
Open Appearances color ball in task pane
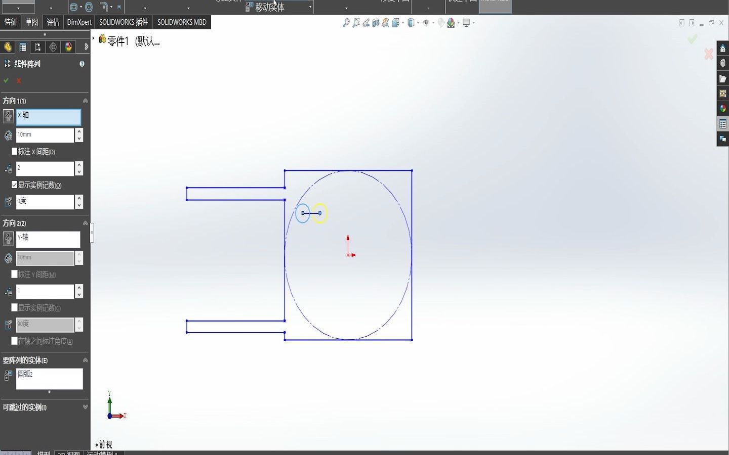point(723,109)
